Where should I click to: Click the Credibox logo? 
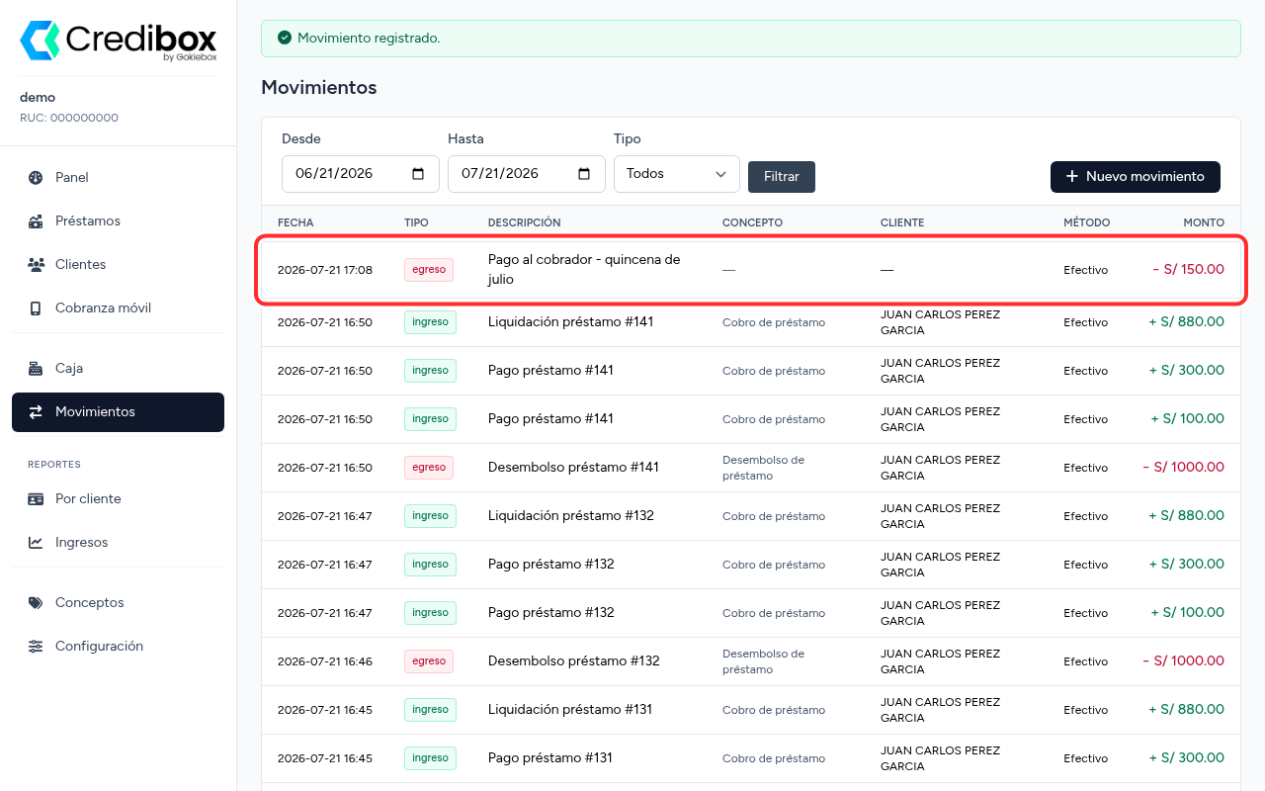click(x=119, y=41)
